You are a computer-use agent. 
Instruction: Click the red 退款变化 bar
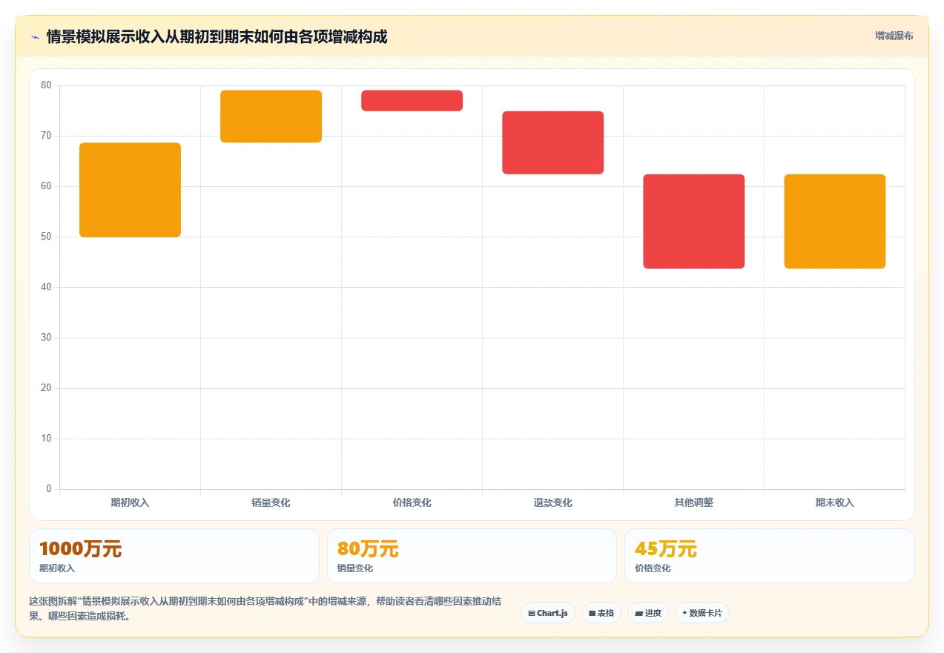552,142
